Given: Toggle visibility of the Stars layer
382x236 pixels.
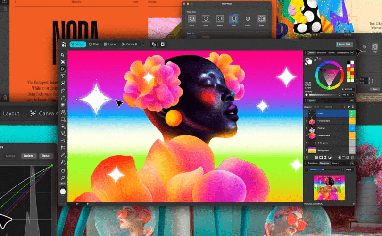Looking at the screenshot, I should 352,114.
